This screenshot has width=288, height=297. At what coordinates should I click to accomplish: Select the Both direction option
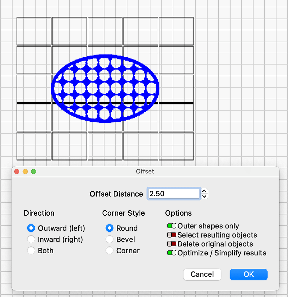pyautogui.click(x=31, y=251)
